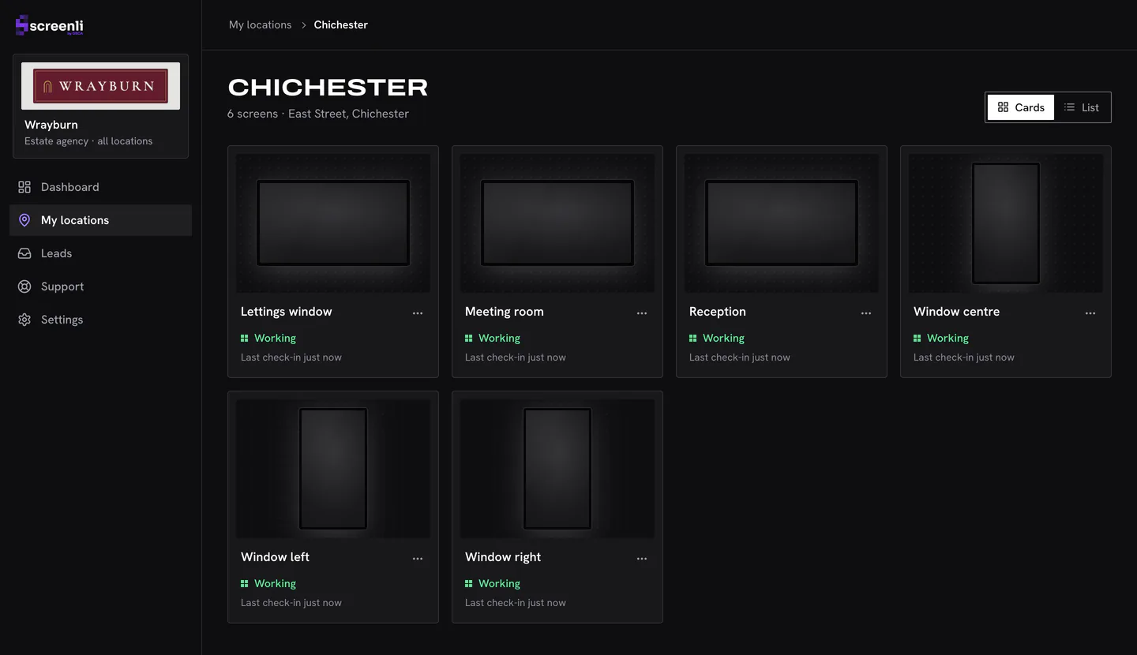Open the Window centre three-dot menu
Screen dimensions: 1137x655
(x=1090, y=313)
